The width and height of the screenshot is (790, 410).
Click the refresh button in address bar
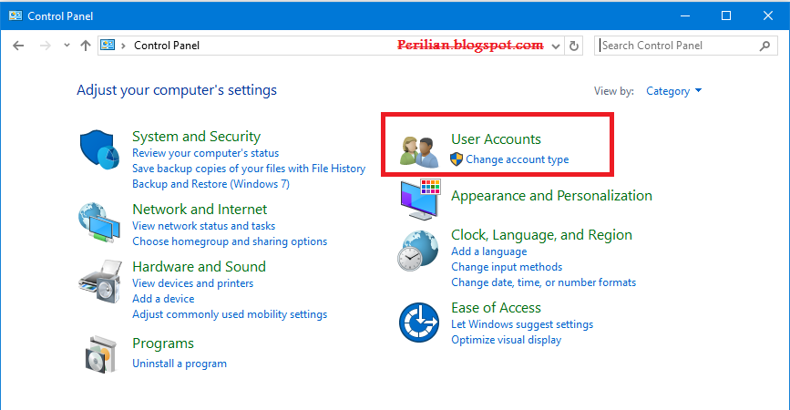pos(574,46)
